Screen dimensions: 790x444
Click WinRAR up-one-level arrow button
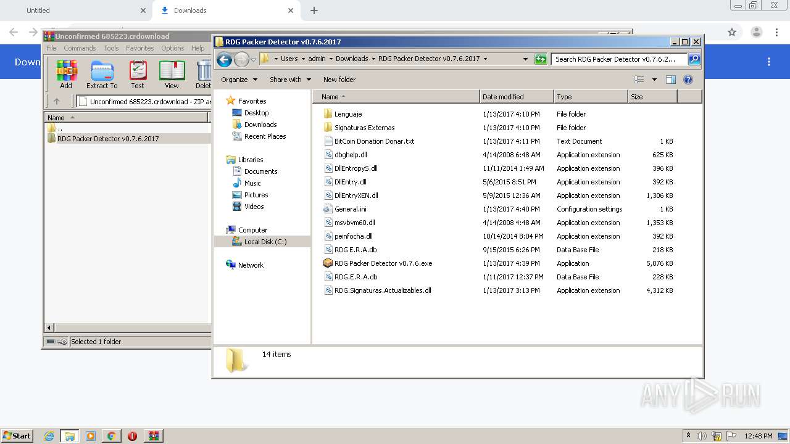tap(57, 101)
